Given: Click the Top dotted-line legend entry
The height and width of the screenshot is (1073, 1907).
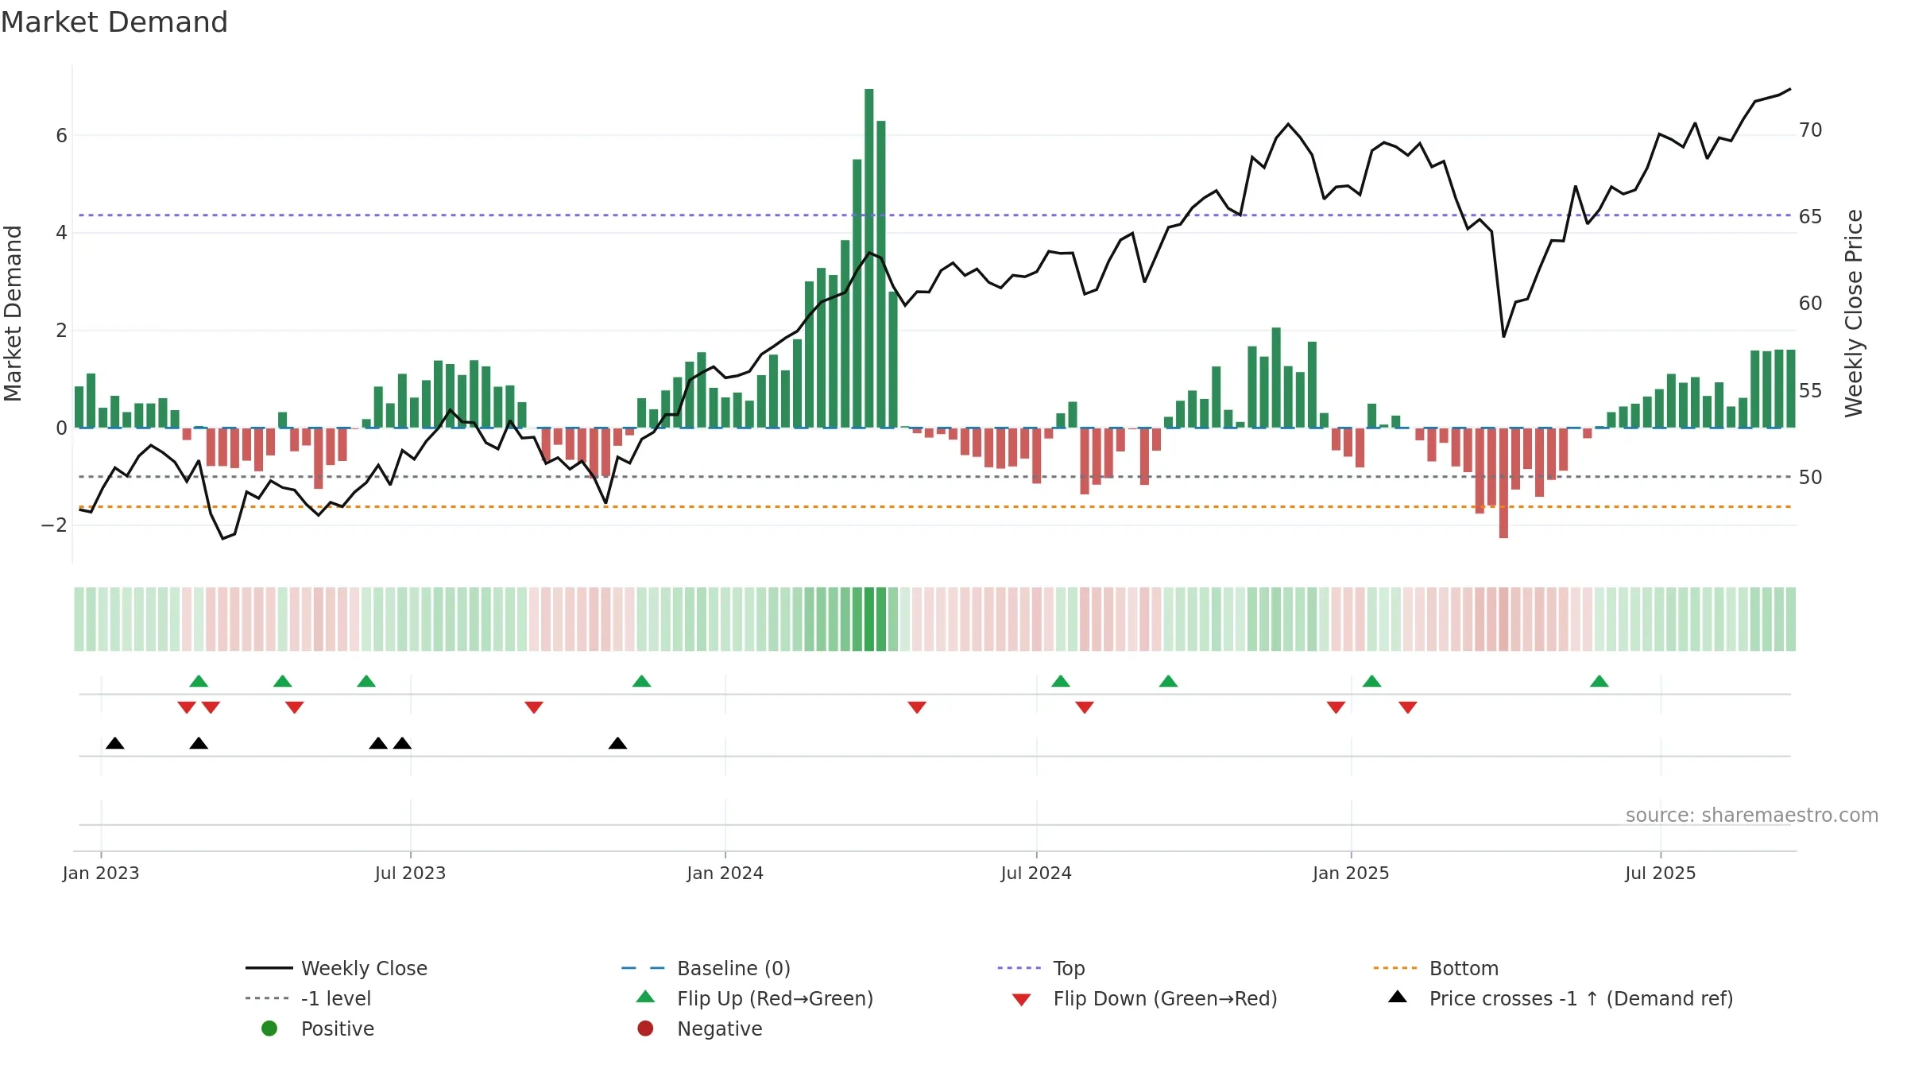Looking at the screenshot, I should [1041, 968].
